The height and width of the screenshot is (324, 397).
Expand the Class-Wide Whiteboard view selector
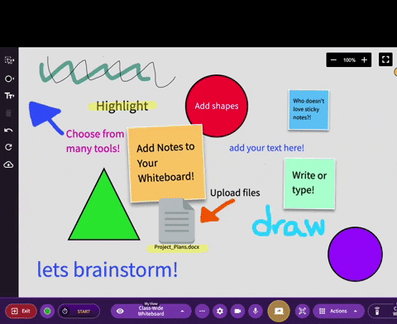[151, 312]
